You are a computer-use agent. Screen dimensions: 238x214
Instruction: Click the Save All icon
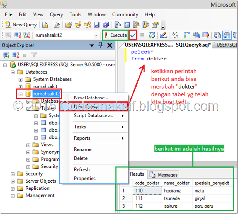tap(106, 25)
